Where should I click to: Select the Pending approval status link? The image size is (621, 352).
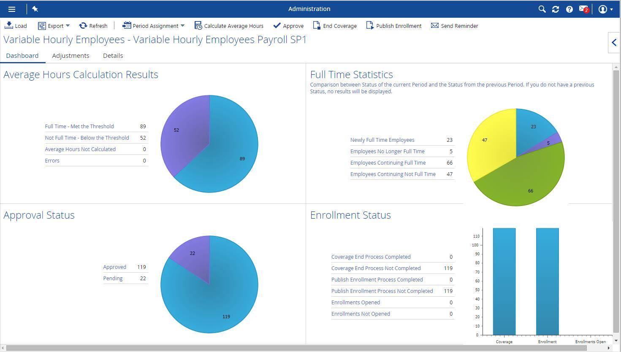[x=113, y=278]
